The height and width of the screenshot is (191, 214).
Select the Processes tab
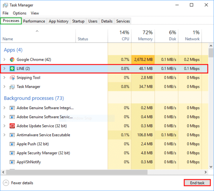pyautogui.click(x=11, y=21)
